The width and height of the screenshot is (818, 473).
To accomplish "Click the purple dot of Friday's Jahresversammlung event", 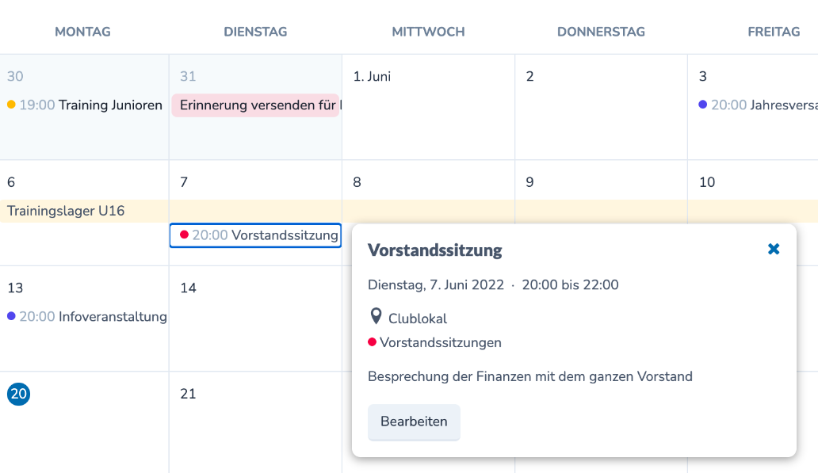I will click(702, 105).
